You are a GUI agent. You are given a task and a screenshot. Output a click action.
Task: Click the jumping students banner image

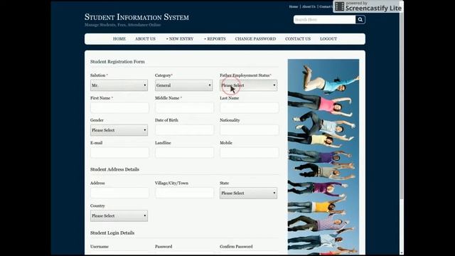[323, 156]
